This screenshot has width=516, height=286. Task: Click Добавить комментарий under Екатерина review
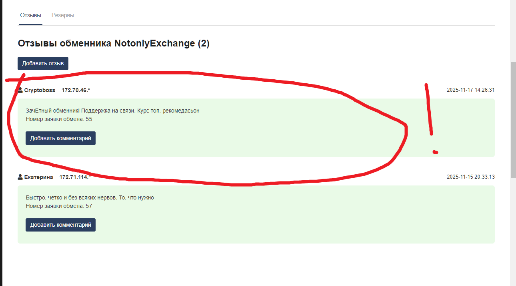(60, 225)
